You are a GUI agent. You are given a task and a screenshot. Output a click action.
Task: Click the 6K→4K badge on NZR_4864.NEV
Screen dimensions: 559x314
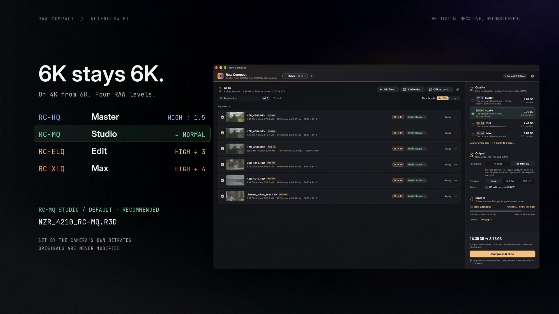tap(398, 133)
